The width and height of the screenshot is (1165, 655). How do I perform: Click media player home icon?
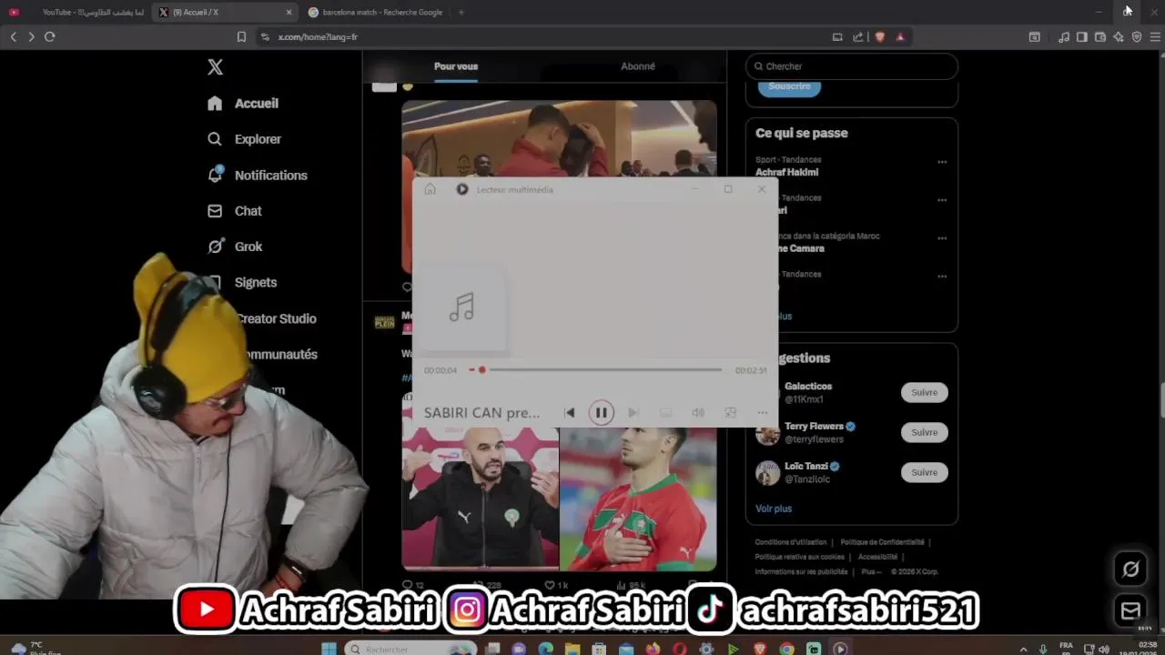tap(430, 189)
